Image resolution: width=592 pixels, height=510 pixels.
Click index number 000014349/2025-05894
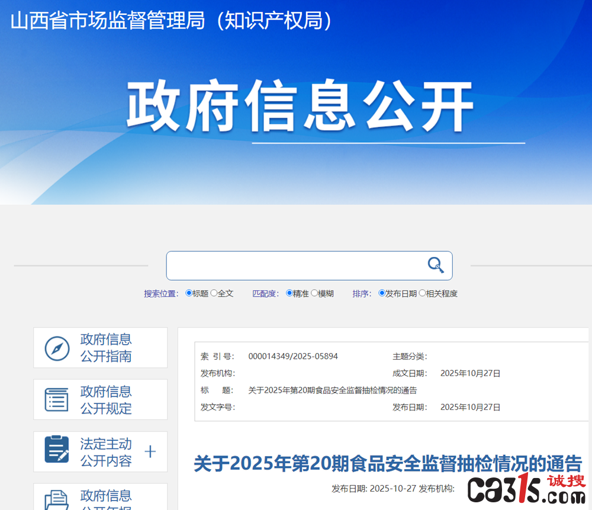coord(293,356)
